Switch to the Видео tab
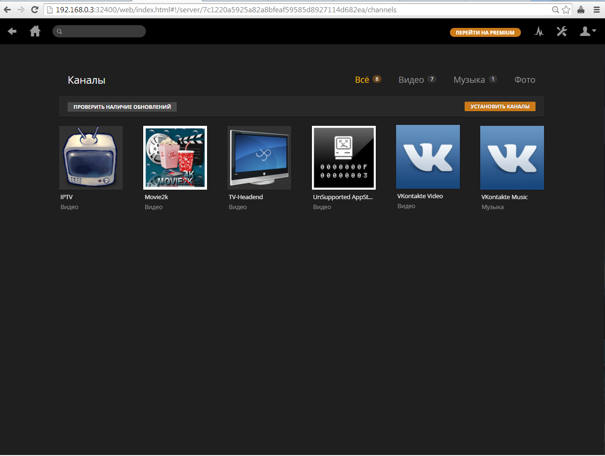 [411, 80]
